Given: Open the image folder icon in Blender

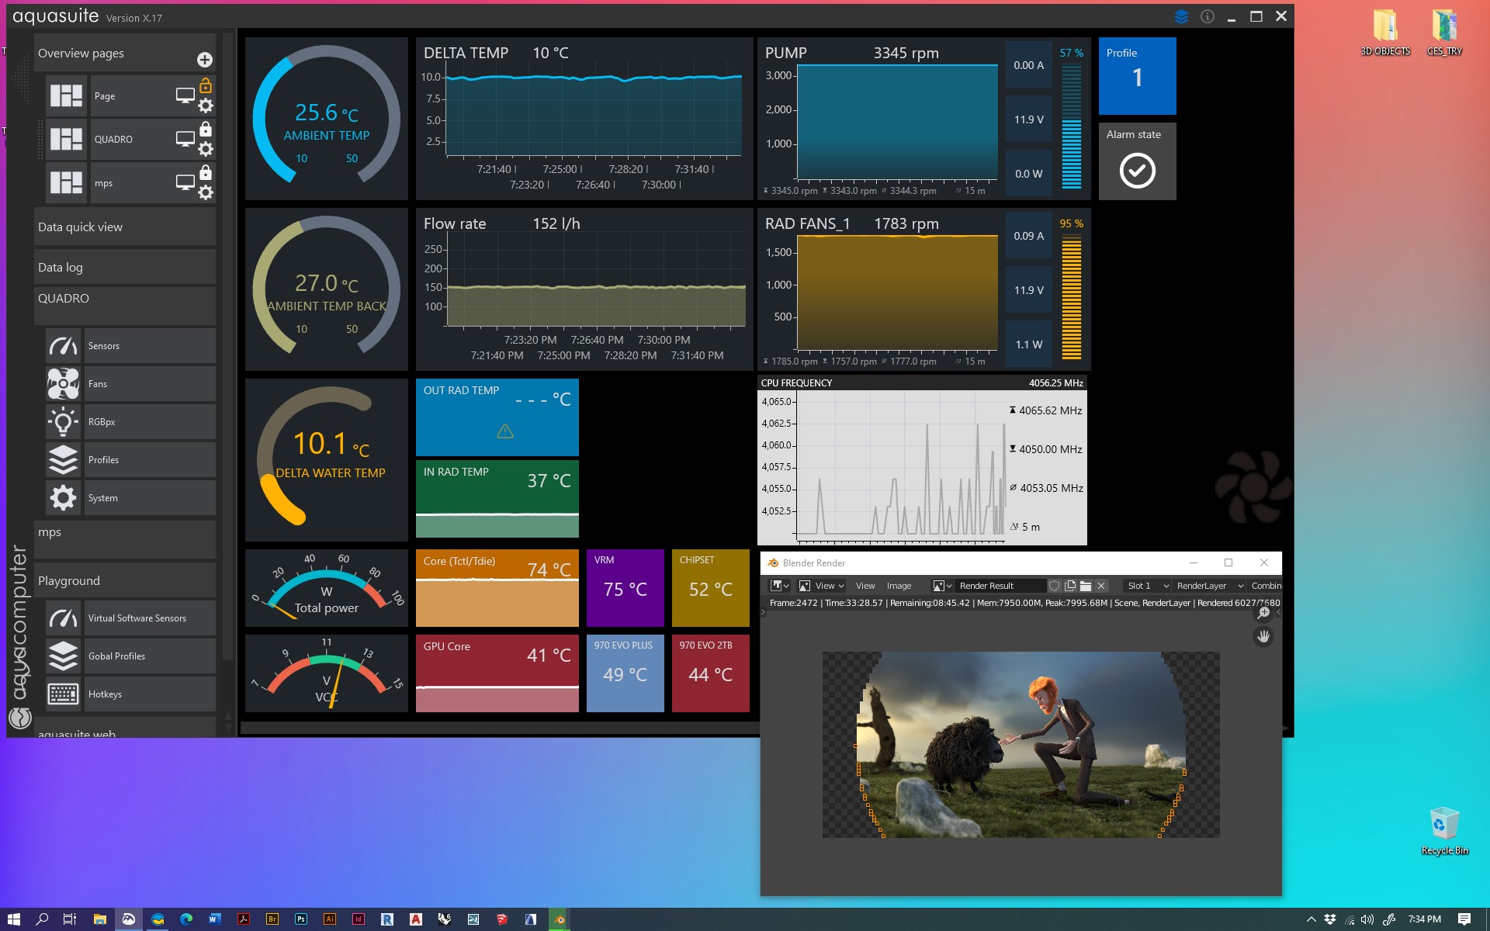Looking at the screenshot, I should pyautogui.click(x=1086, y=586).
